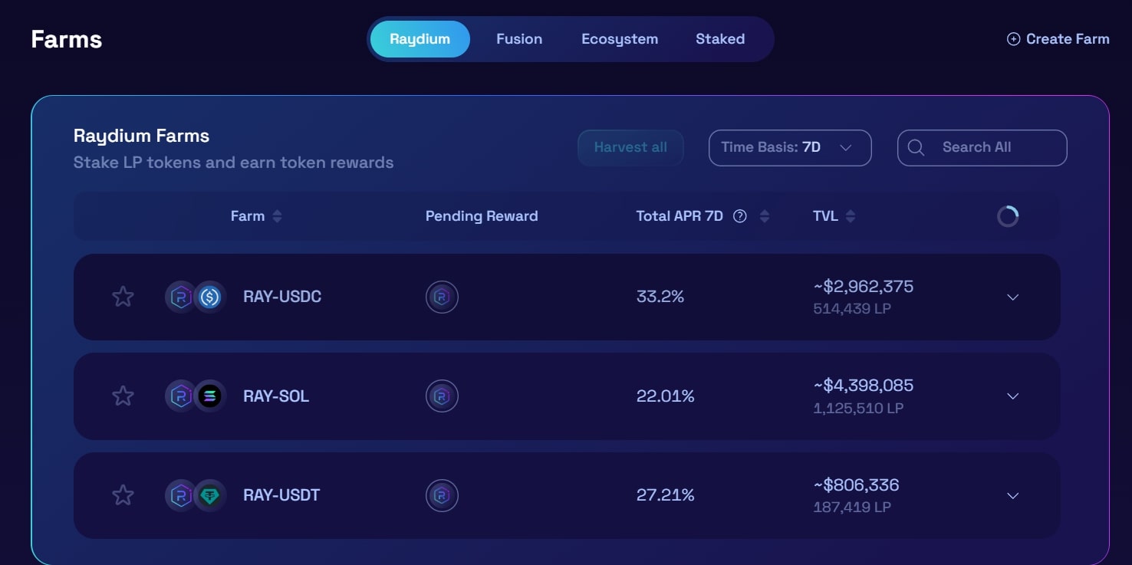Favorite the RAY-SOL farm star
The height and width of the screenshot is (565, 1132).
(123, 396)
